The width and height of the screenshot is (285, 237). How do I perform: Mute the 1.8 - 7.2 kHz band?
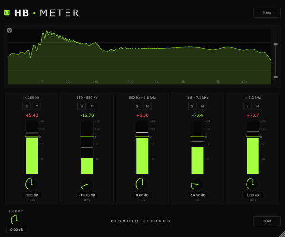202,106
